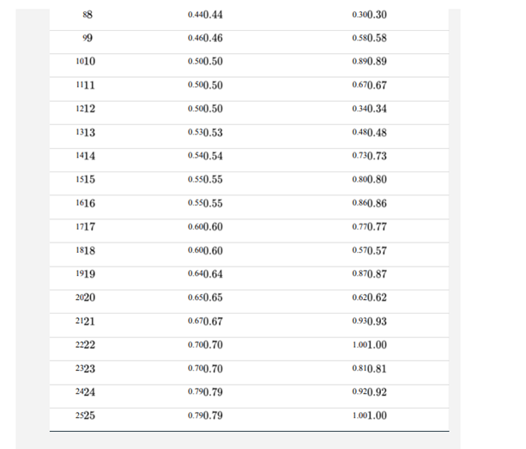Select the 0.44 value cell
The image size is (526, 449).
pyautogui.click(x=205, y=15)
